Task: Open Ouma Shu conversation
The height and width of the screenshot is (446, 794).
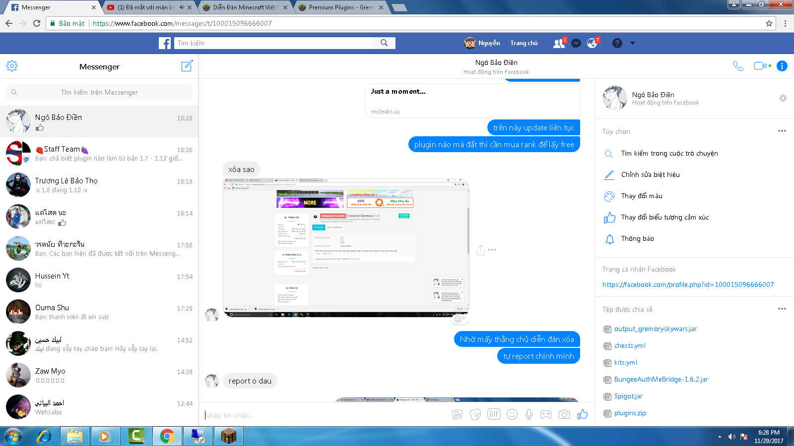Action: point(99,312)
